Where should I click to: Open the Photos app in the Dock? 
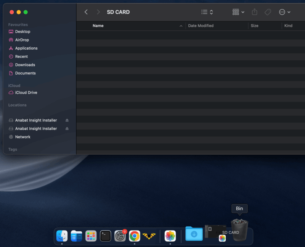(x=170, y=236)
